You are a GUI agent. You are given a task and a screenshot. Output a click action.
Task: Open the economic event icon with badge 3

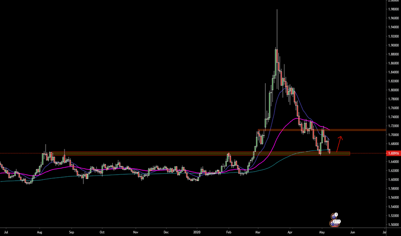coord(334,216)
